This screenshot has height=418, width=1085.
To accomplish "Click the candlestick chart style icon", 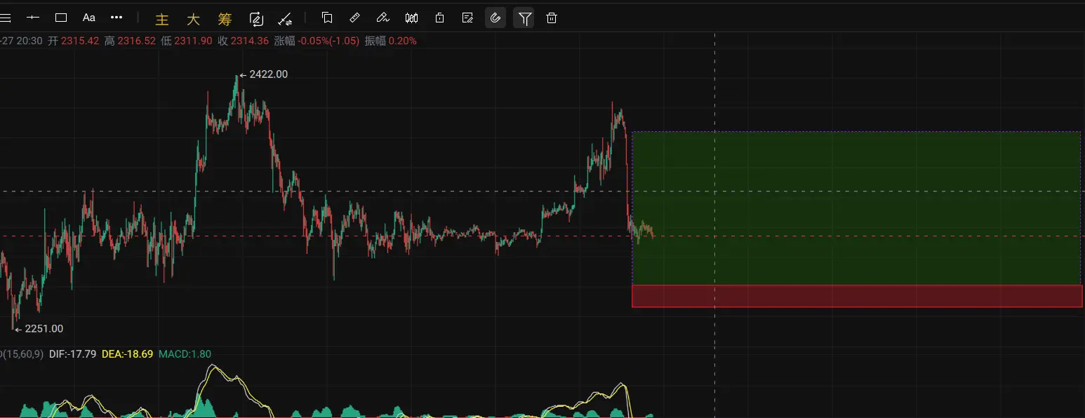I will click(x=412, y=18).
